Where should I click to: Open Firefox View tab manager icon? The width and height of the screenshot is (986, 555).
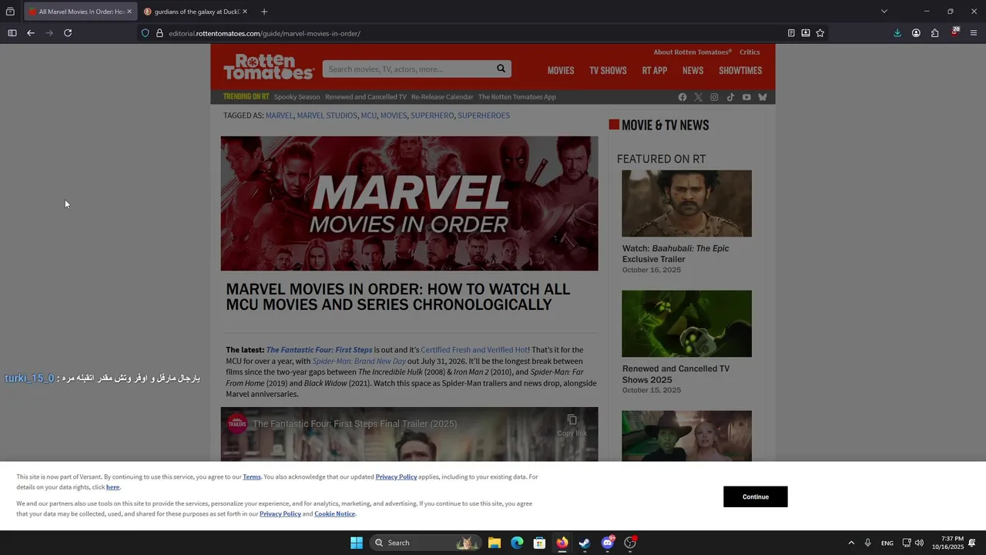tap(10, 12)
